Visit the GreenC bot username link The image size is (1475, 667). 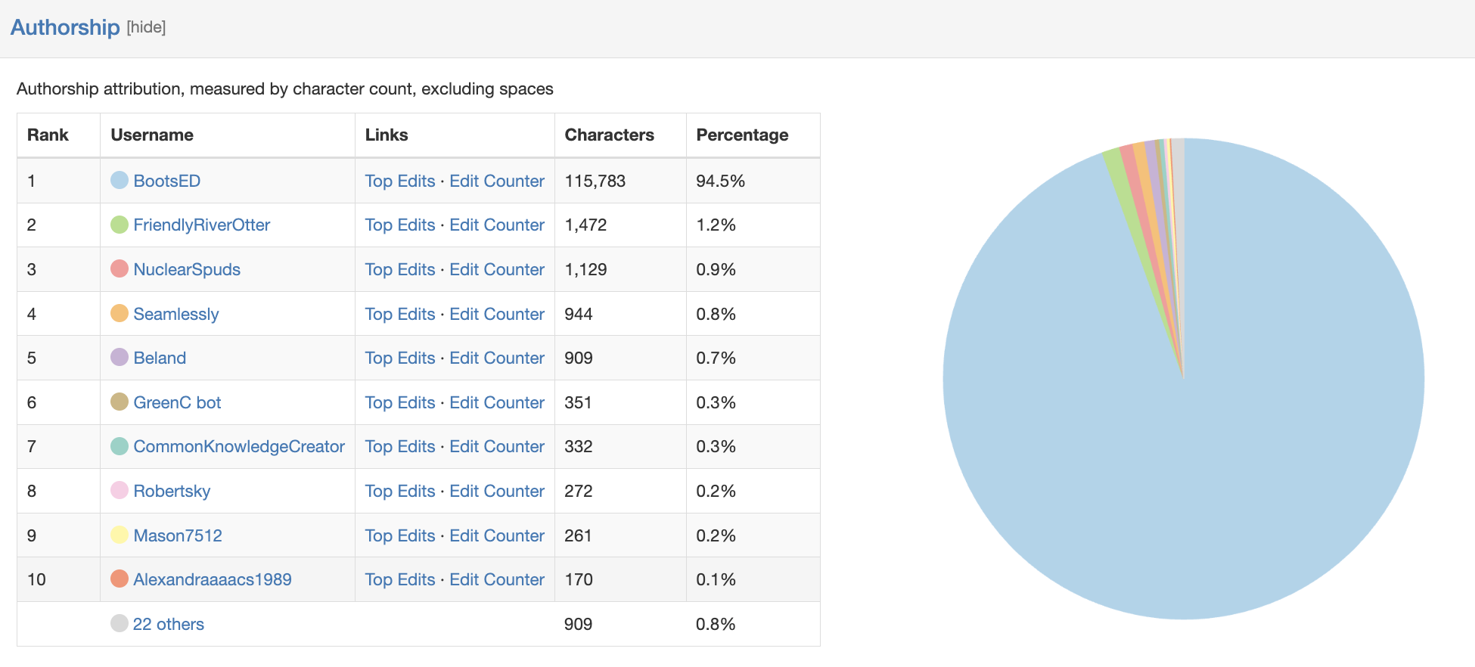[x=177, y=402]
